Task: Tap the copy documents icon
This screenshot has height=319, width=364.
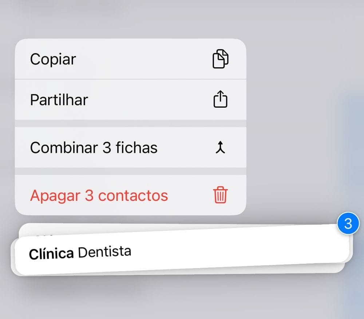Action: [x=220, y=59]
